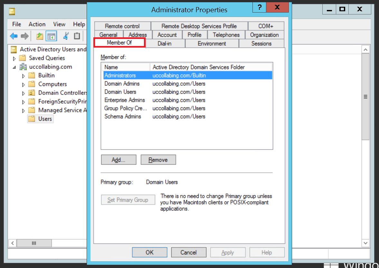Screen dimensions: 379x268
Task: Click the dialog Help question mark button
Action: (x=259, y=7)
